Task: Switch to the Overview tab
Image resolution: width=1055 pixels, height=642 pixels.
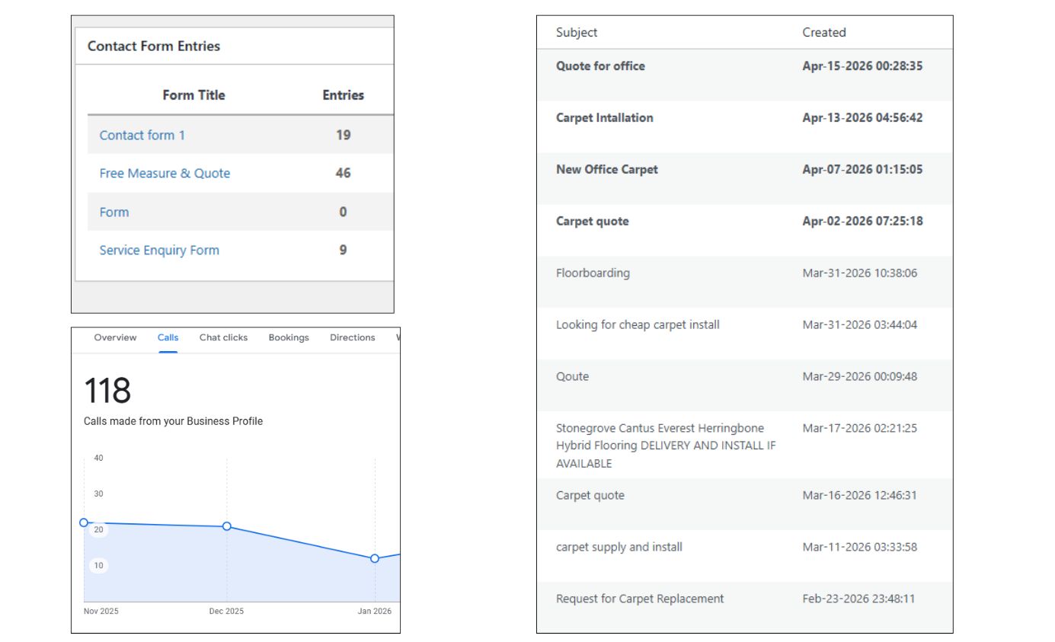Action: [115, 337]
